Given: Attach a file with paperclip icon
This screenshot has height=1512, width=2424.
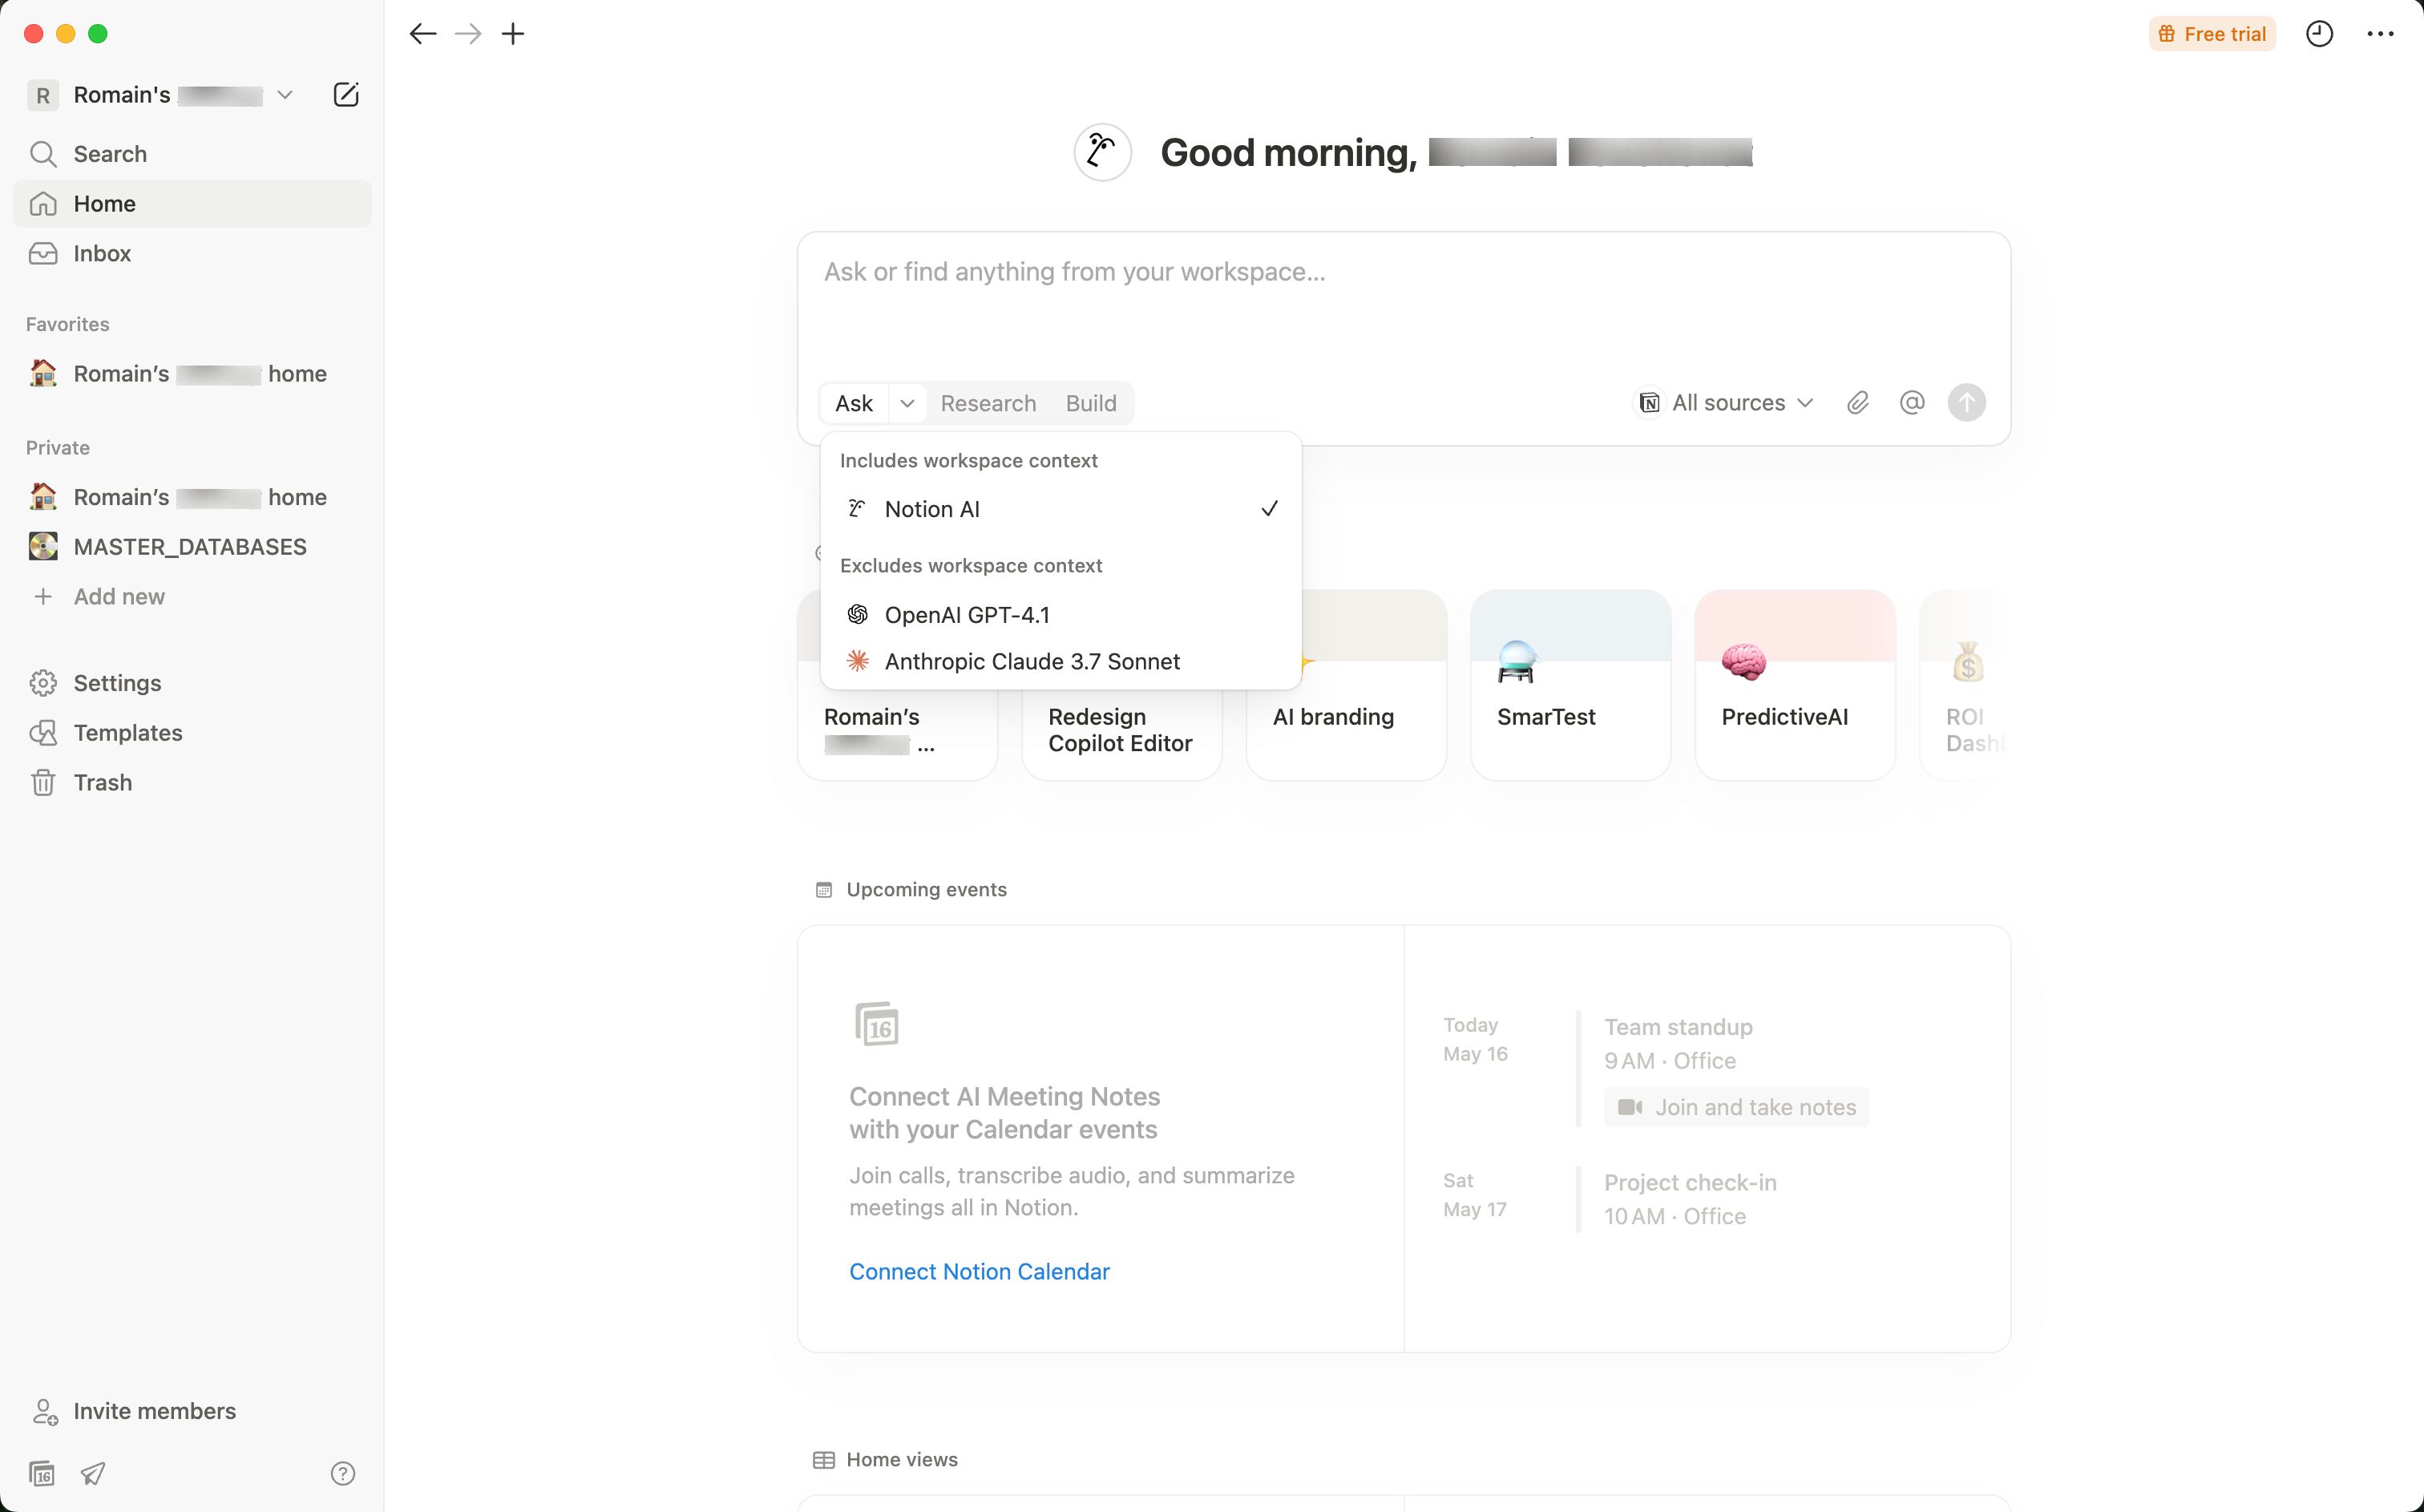Looking at the screenshot, I should click(x=1857, y=403).
